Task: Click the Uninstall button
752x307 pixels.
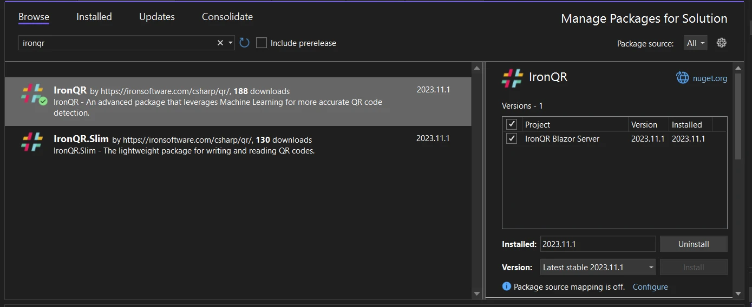Action: click(x=693, y=244)
